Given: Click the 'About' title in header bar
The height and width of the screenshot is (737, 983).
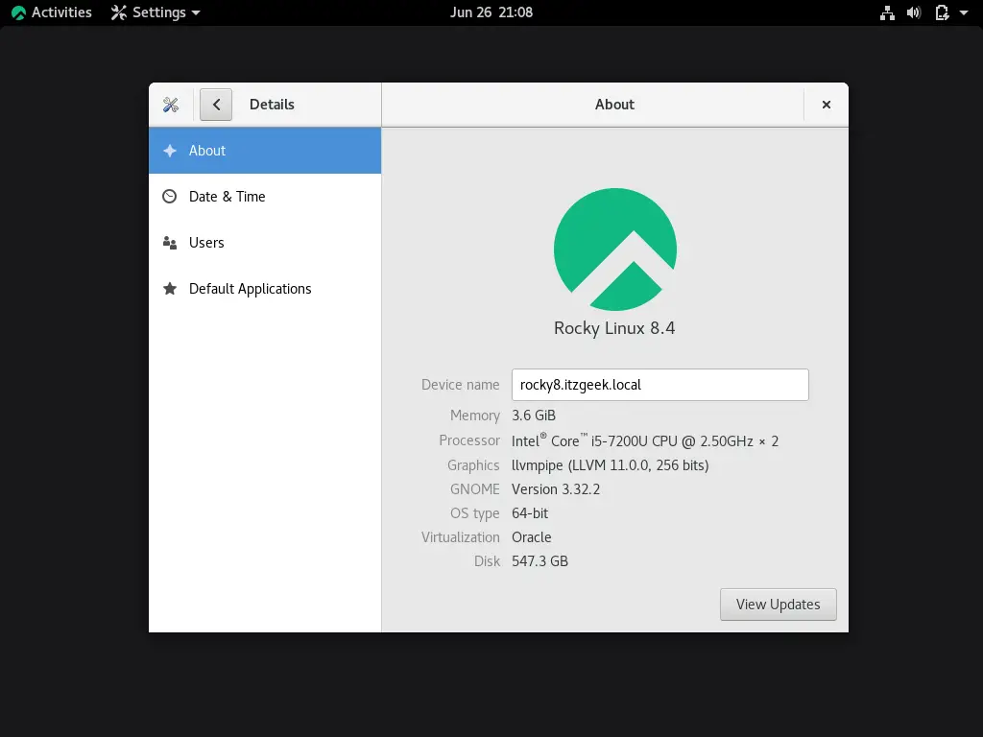Looking at the screenshot, I should coord(614,105).
